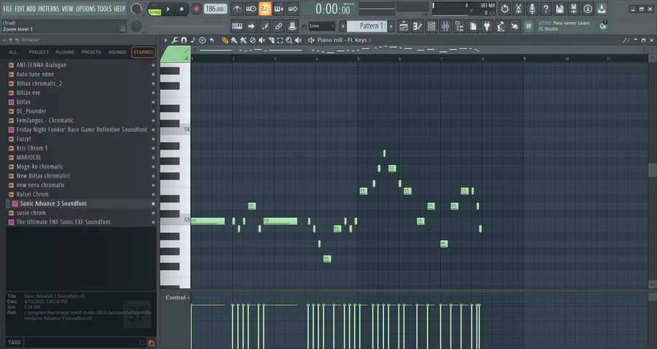Select the piano roll Mute tool
This screenshot has height=349, width=657.
262,40
